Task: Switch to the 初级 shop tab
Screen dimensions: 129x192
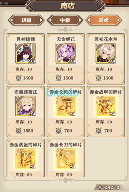Action: click(26, 20)
